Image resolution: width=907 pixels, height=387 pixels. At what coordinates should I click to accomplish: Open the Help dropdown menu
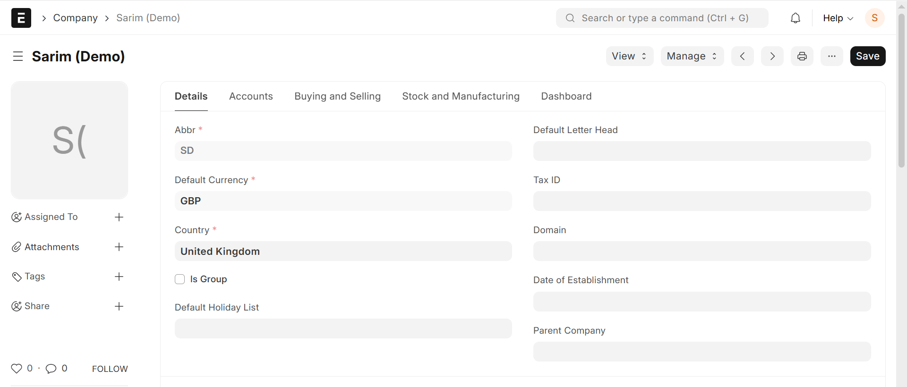point(838,18)
